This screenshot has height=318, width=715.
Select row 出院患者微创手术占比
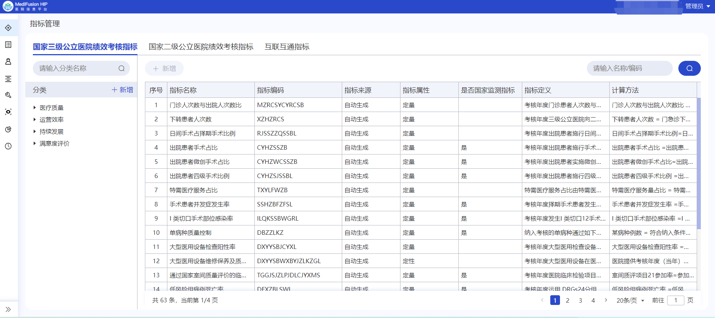point(421,162)
